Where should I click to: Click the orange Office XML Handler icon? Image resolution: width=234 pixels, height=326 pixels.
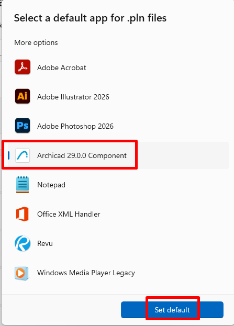click(23, 214)
